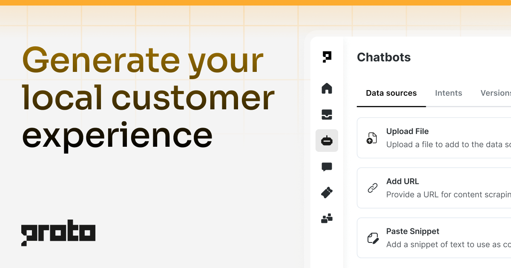Screen dimensions: 511x268
Task: Click the org-chart integrations icon in the sidebar
Action: (327, 219)
